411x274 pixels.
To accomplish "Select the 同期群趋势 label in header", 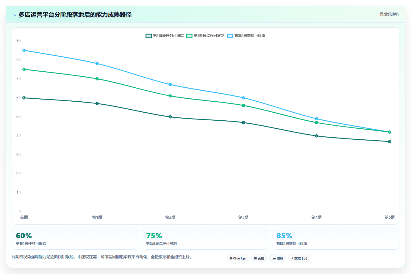I will tap(389, 14).
